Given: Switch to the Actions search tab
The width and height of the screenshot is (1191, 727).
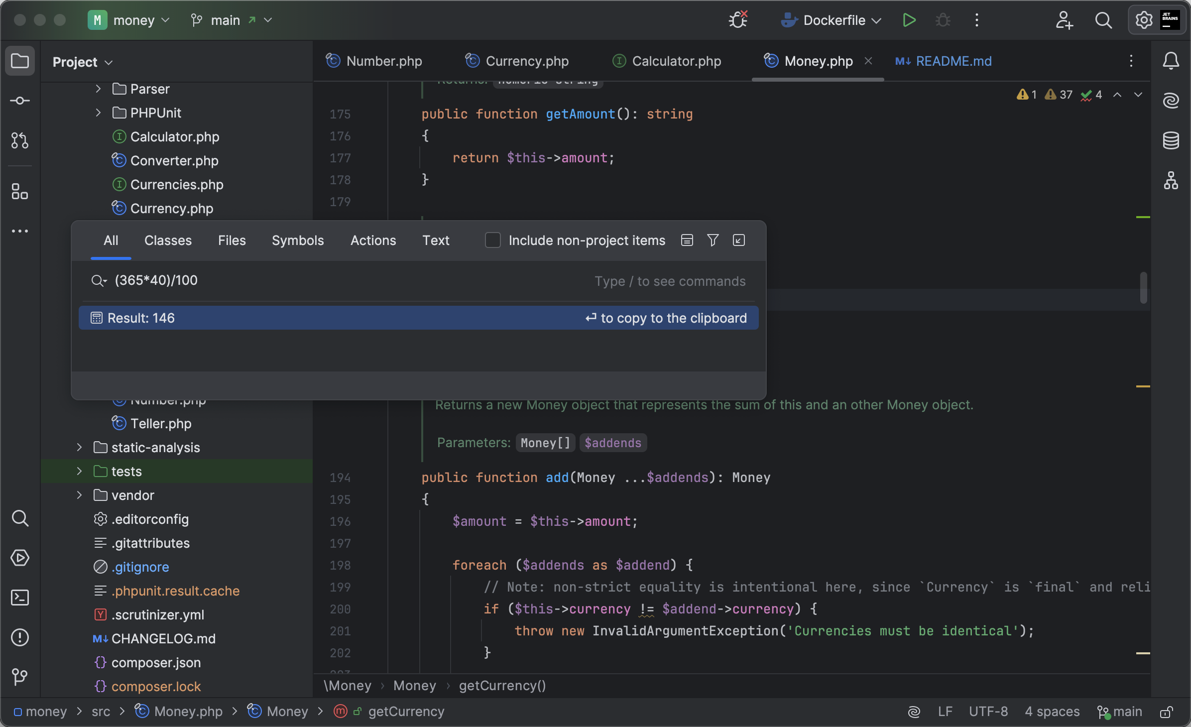Looking at the screenshot, I should (373, 240).
